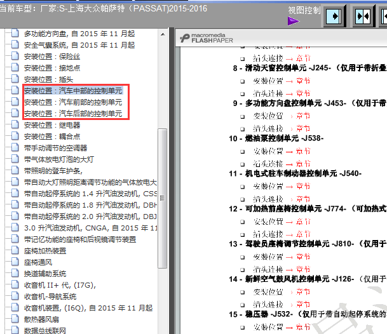Image resolution: width=387 pixels, height=334 pixels.
Task: Select 收音机装置, (I6Q) entry
Action: point(88,308)
